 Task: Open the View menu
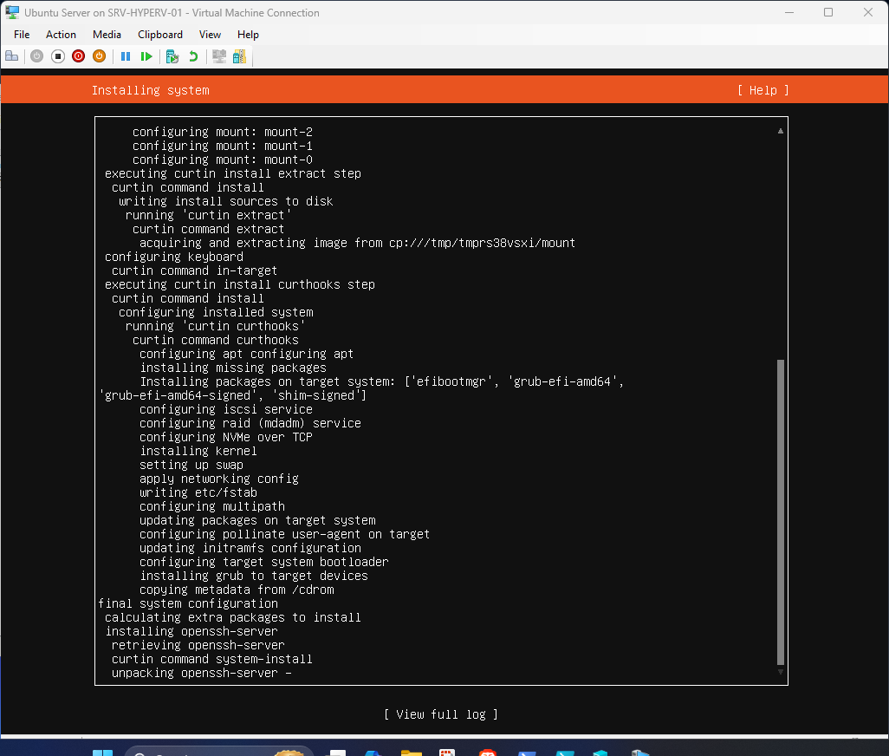pyautogui.click(x=210, y=35)
